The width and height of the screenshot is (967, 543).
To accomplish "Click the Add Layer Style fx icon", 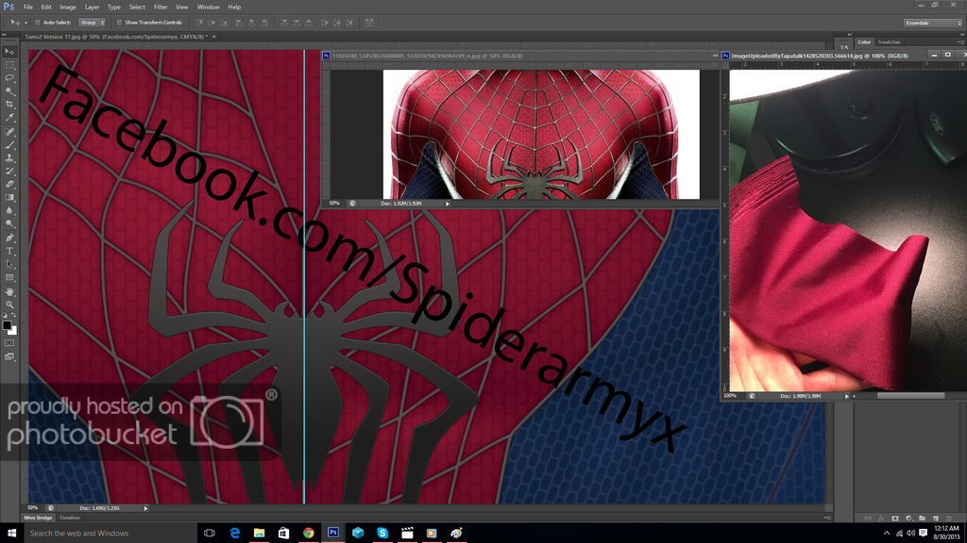I will click(x=881, y=518).
